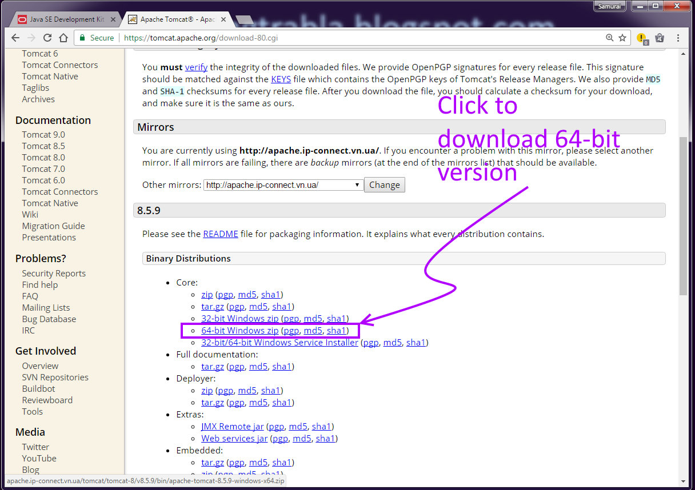Image resolution: width=695 pixels, height=490 pixels.
Task: Open a new browser tab
Action: pyautogui.click(x=244, y=19)
